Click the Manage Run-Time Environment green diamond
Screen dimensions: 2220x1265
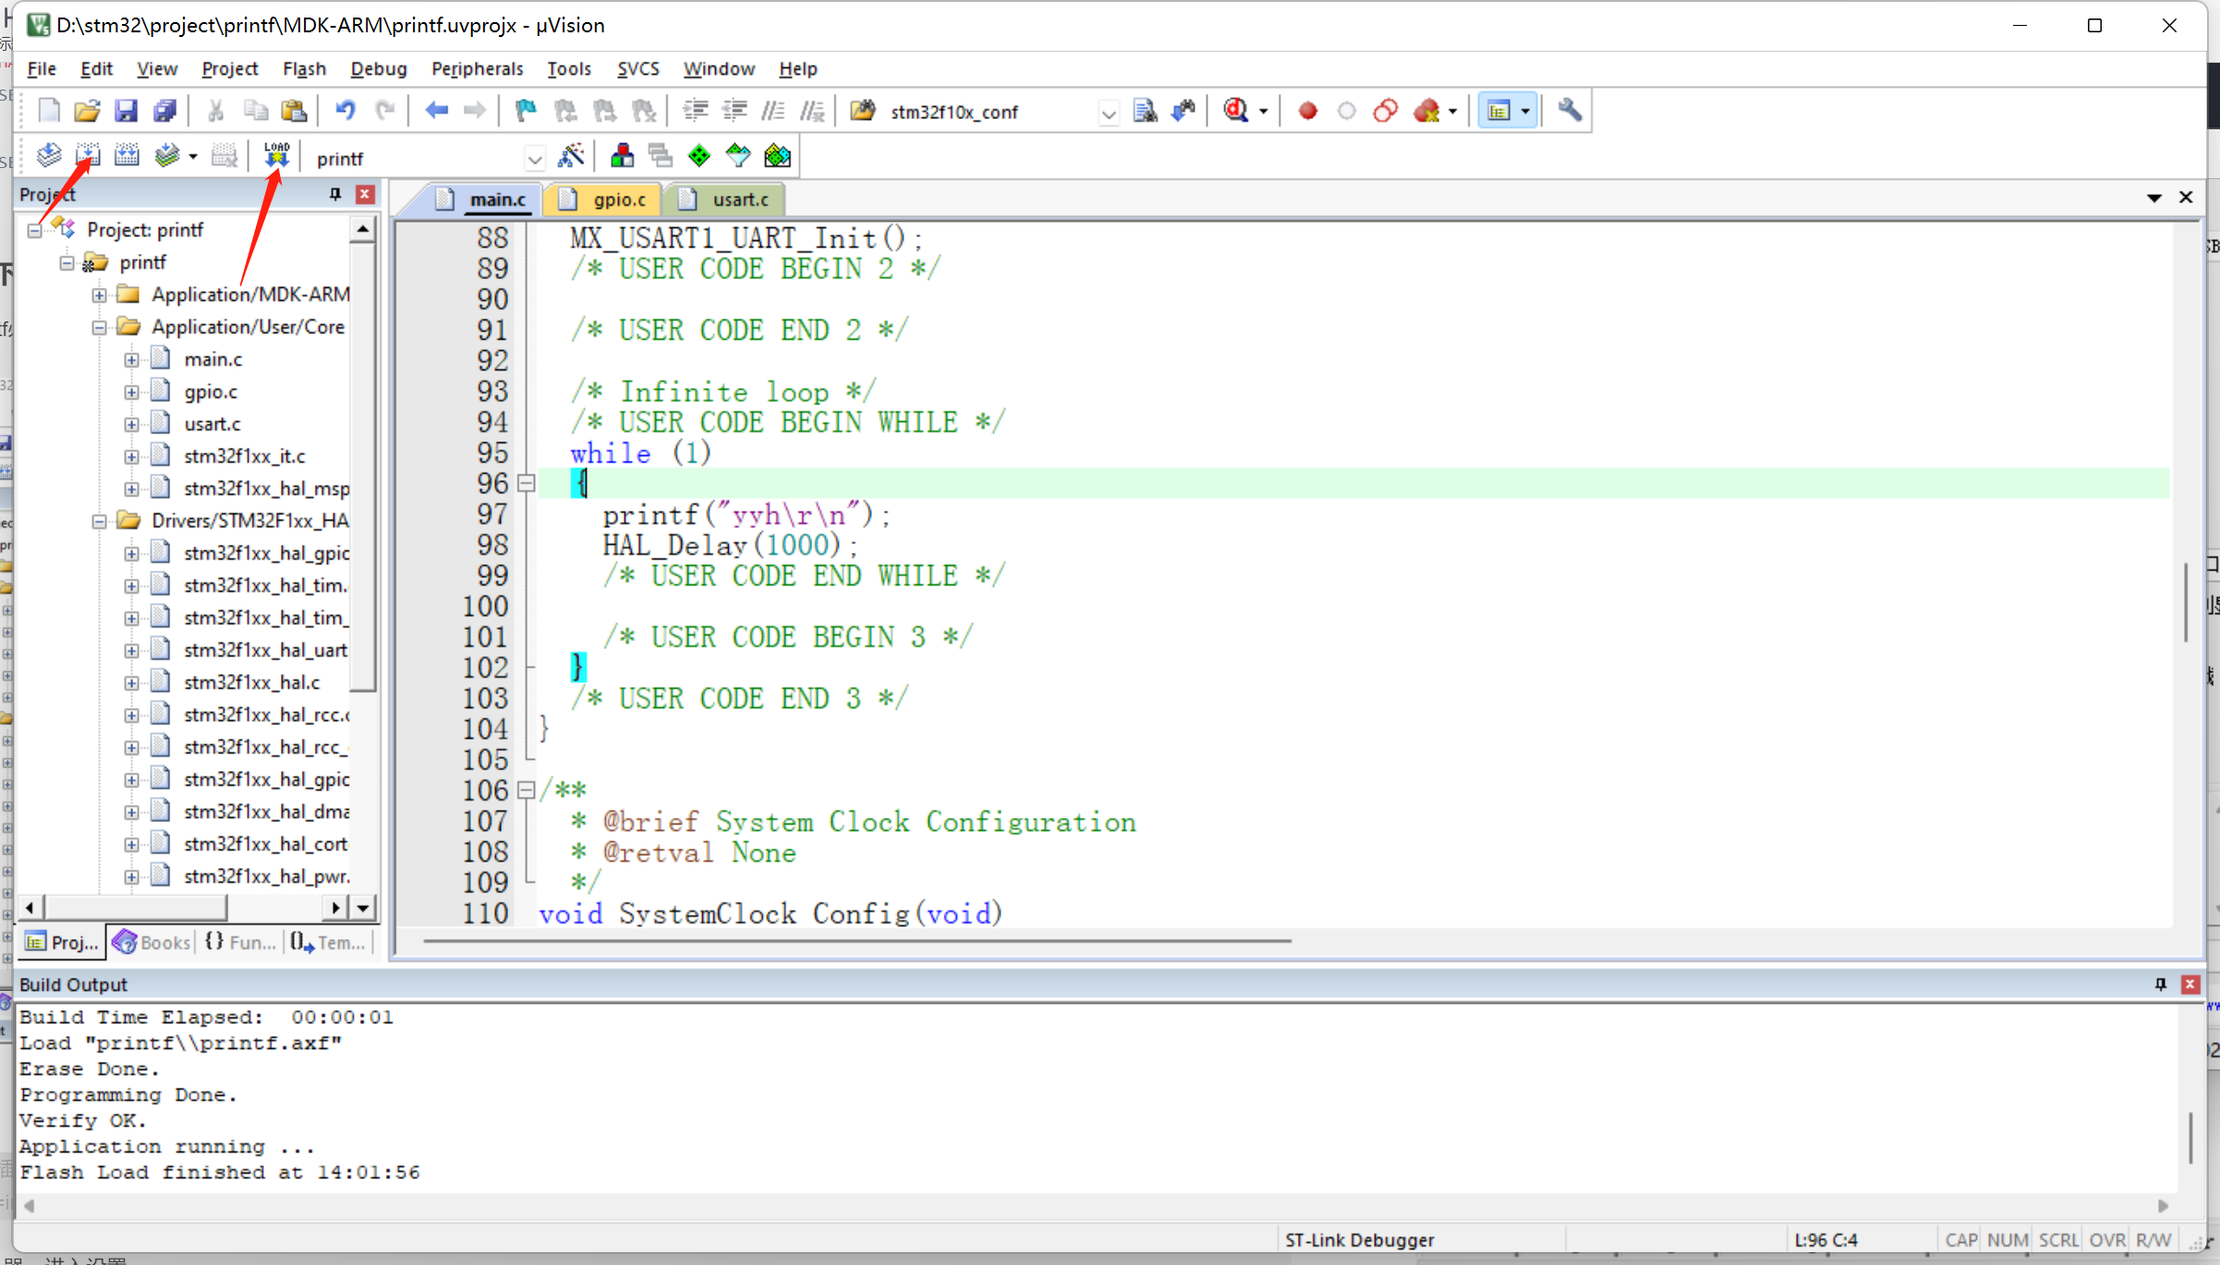(699, 156)
